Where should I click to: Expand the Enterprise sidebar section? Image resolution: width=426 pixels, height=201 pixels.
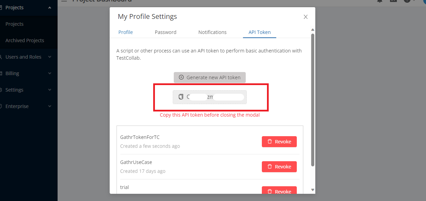27,106
